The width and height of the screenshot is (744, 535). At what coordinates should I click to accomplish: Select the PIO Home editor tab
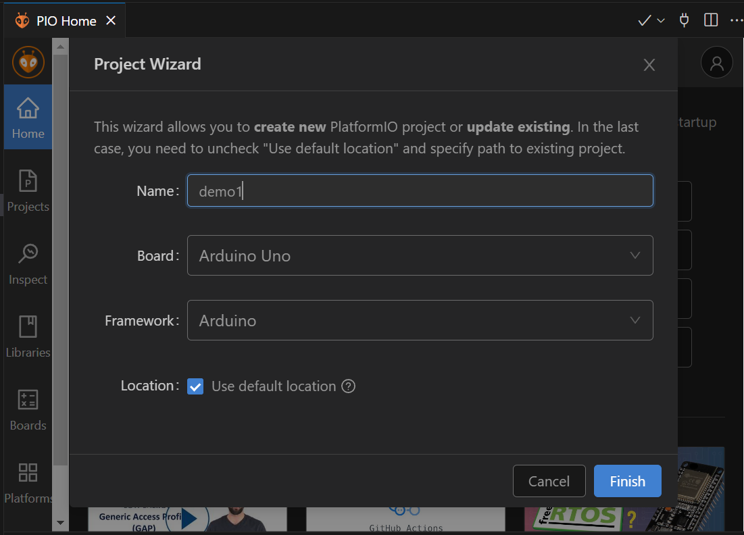click(x=64, y=20)
